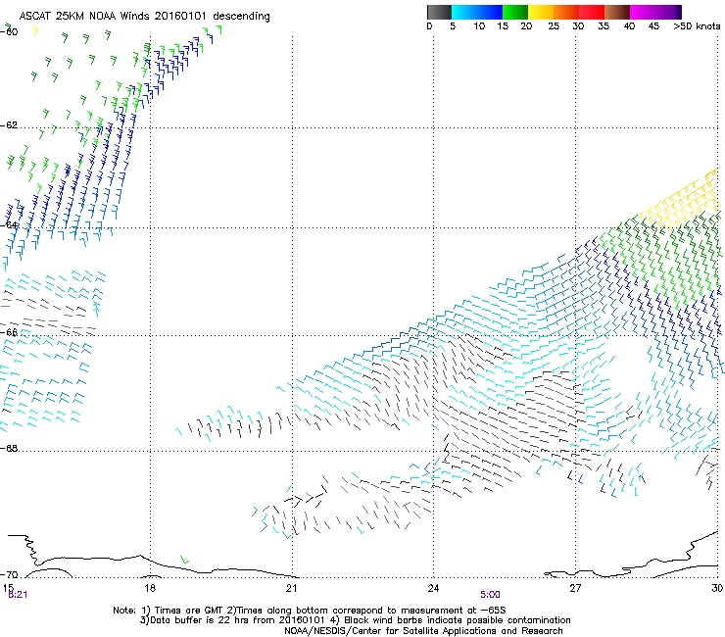Screen dimensions: 725x637
Task: Click the lone green wind barb near the coastline
Action: pos(184,560)
